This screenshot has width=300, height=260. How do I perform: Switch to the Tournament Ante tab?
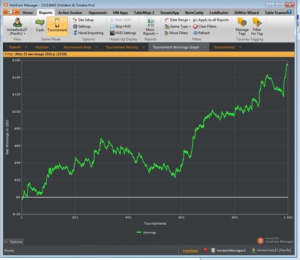(x=77, y=47)
